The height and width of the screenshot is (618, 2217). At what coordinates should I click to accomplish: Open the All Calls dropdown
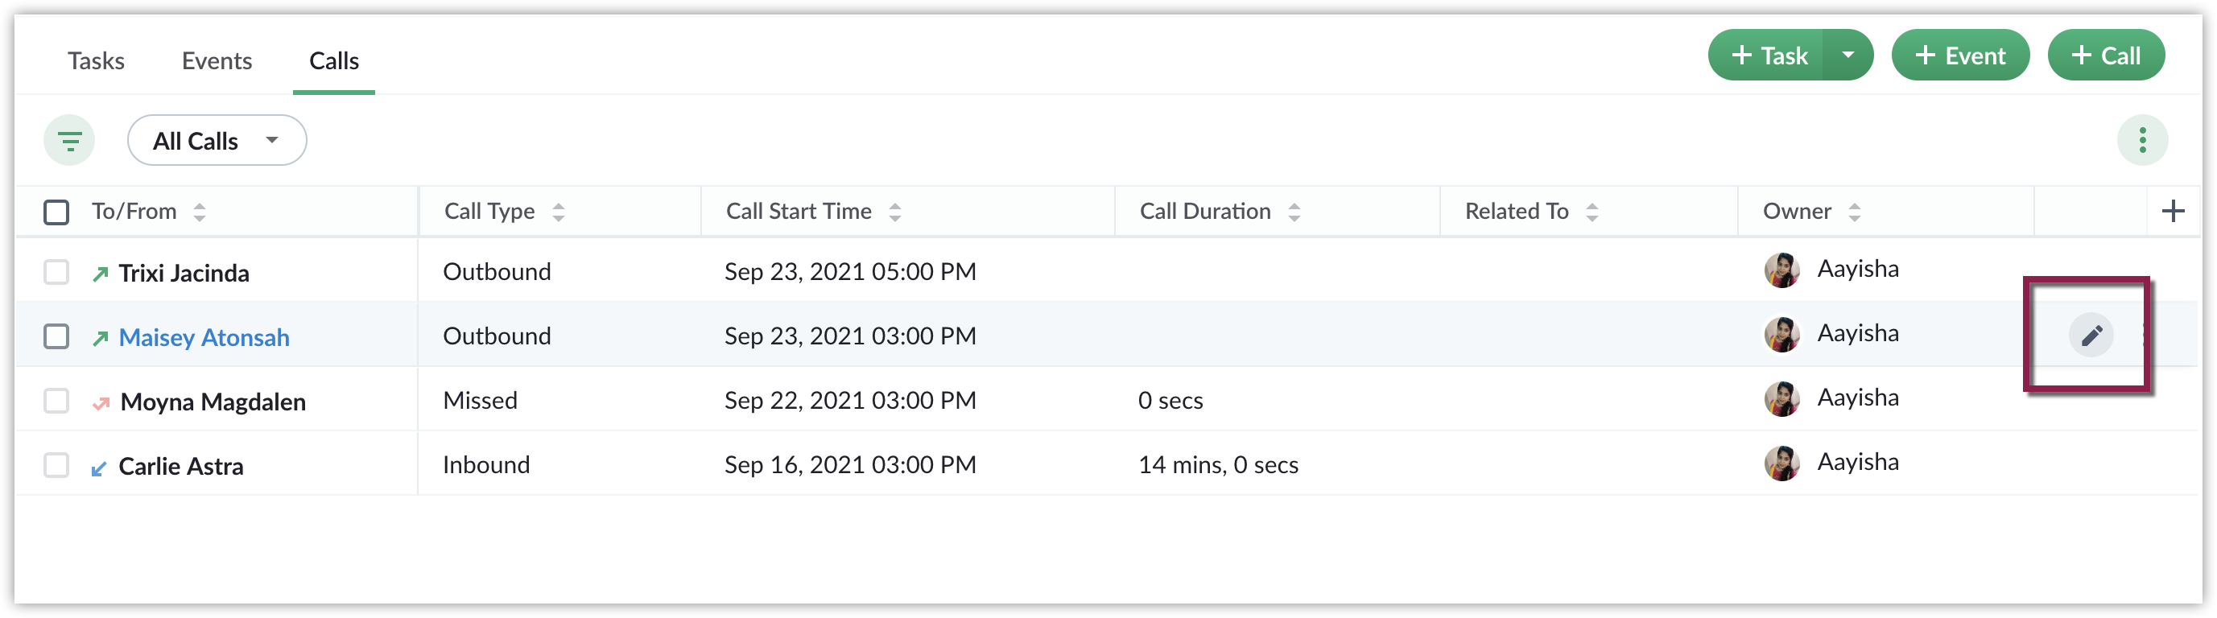click(217, 140)
